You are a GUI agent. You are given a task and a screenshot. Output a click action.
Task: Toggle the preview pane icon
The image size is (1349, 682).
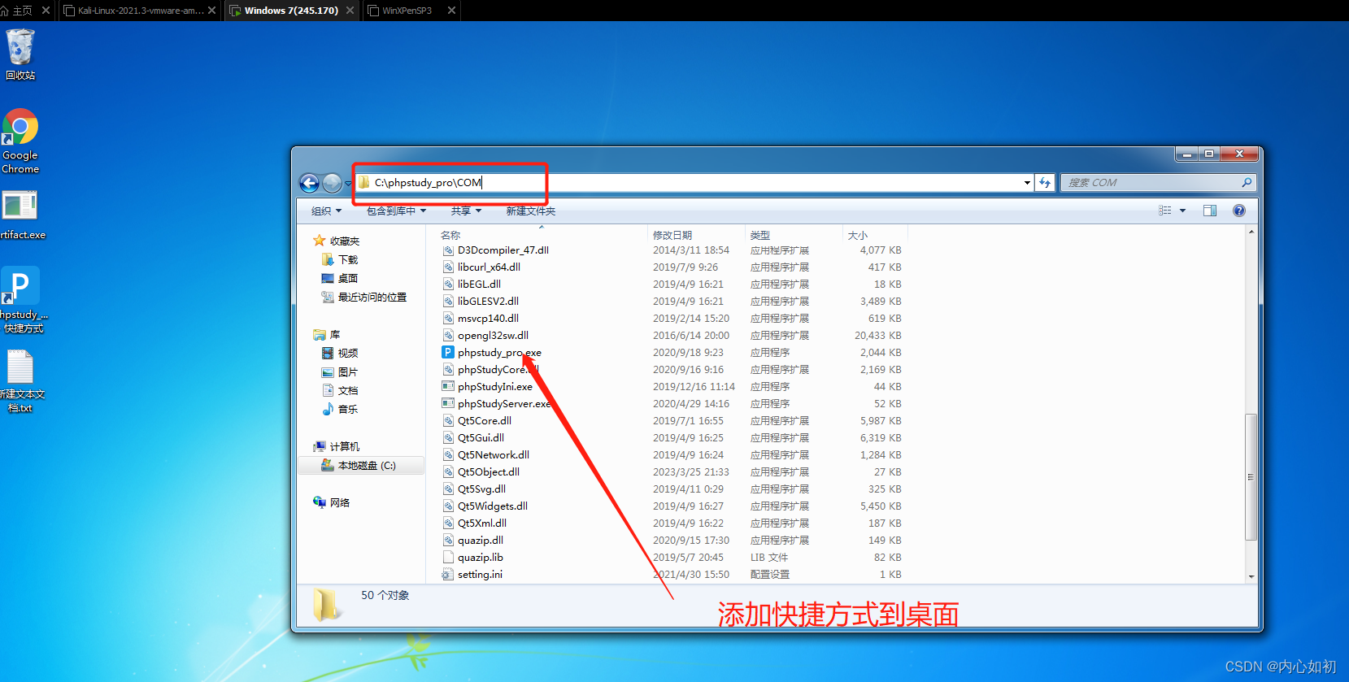pyautogui.click(x=1210, y=211)
